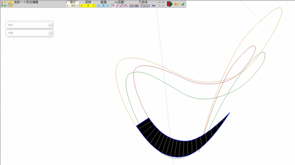Expand the 样式 panel
Image resolution: width=295 pixels, height=165 pixels.
tap(30, 25)
